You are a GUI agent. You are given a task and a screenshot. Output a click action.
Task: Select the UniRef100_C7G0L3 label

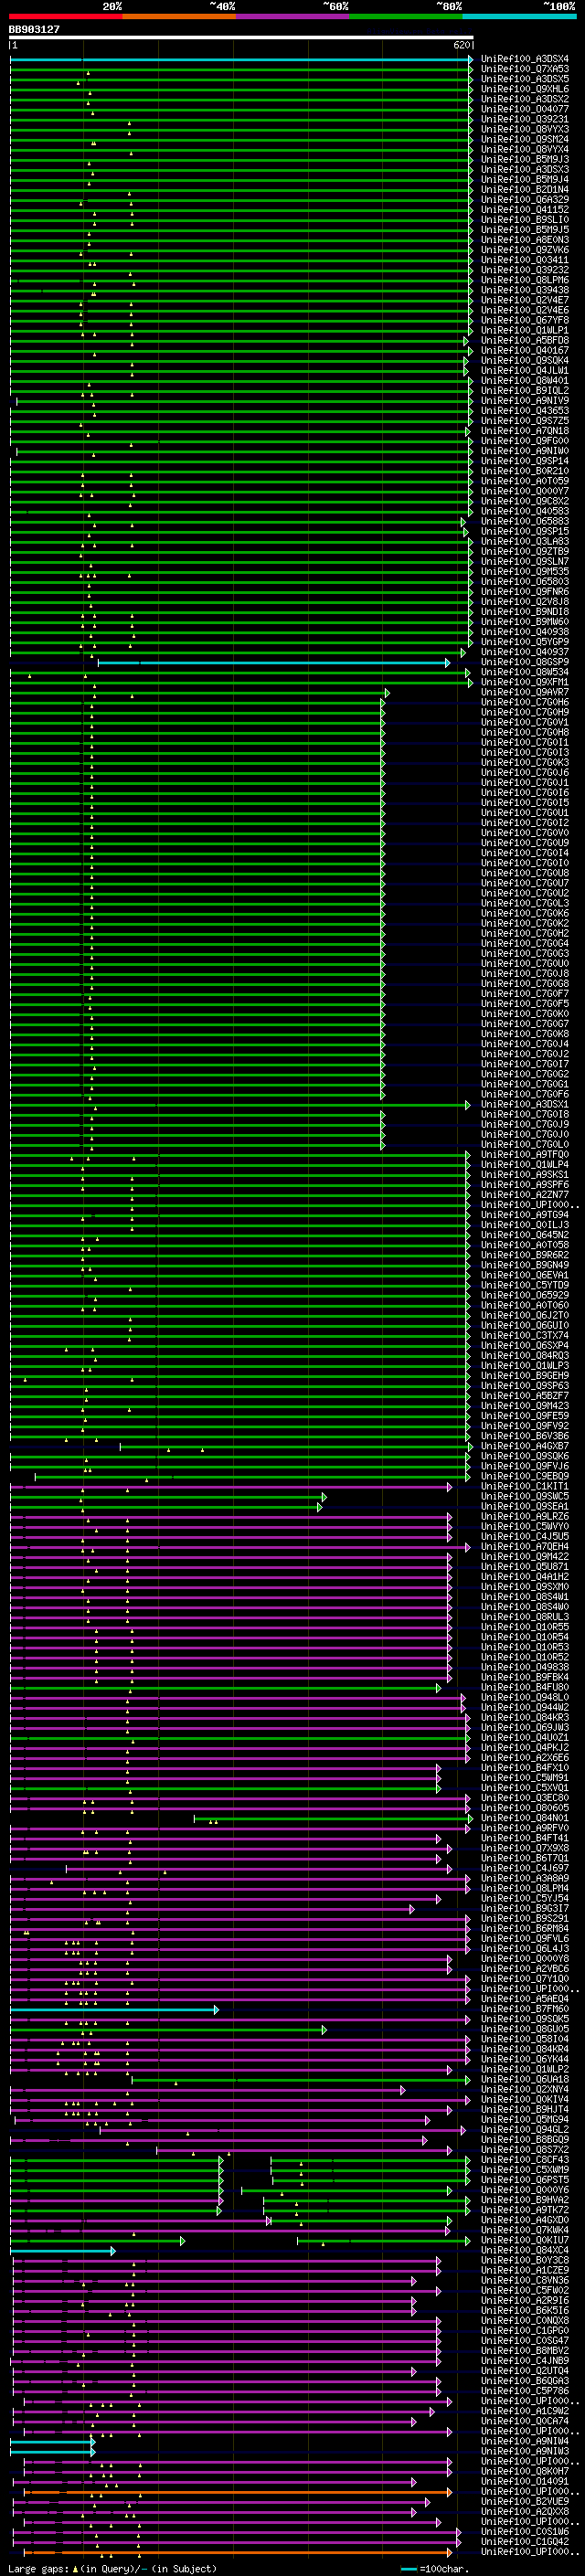(x=525, y=903)
